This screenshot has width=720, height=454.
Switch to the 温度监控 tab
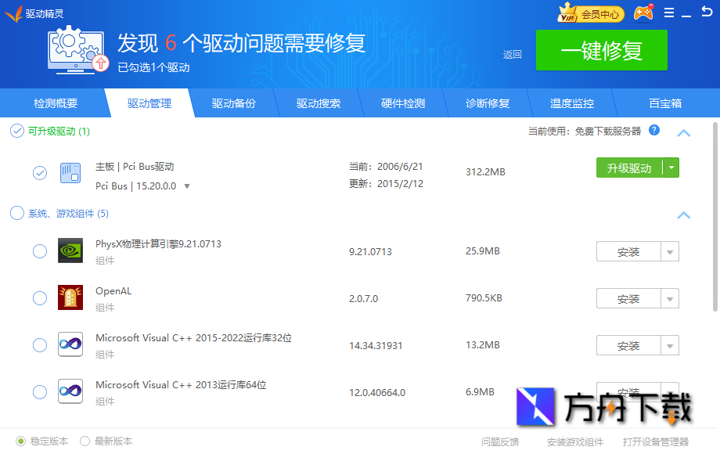[x=572, y=103]
